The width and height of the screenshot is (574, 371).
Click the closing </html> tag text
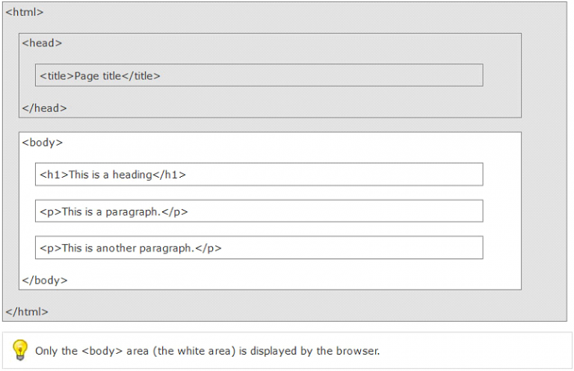(27, 312)
